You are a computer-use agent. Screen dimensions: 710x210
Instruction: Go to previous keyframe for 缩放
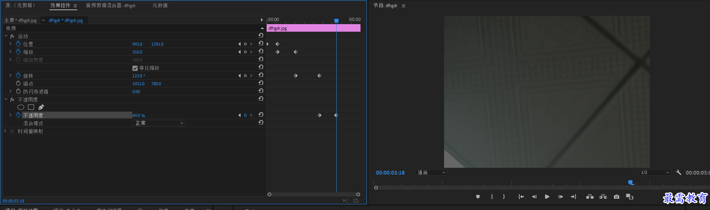pos(239,52)
